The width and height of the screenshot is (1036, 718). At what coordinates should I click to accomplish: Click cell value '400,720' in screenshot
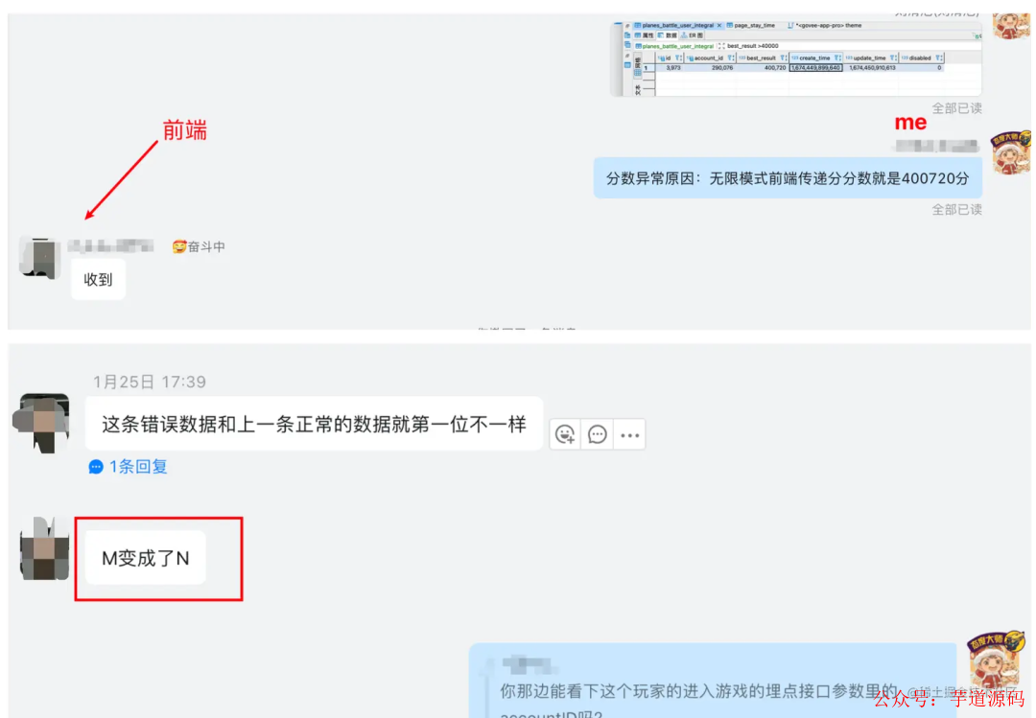pyautogui.click(x=775, y=67)
